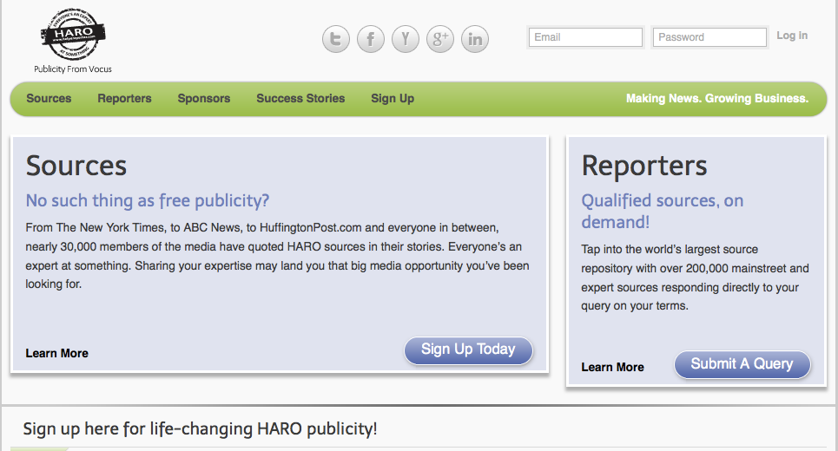This screenshot has width=838, height=451.
Task: Open the Y social icon
Action: (405, 39)
